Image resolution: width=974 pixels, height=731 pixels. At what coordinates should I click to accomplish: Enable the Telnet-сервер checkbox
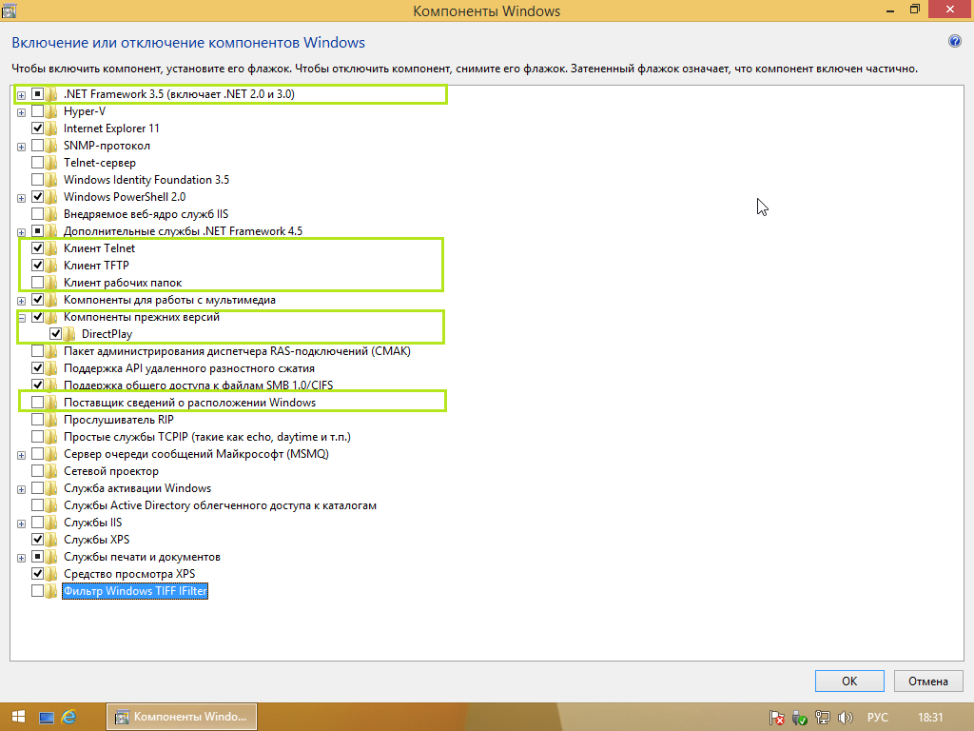(38, 163)
